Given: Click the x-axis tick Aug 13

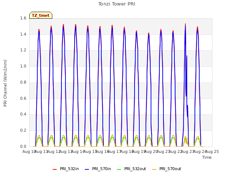Looking at the screenshot, I should pyautogui.click(x=66, y=151).
